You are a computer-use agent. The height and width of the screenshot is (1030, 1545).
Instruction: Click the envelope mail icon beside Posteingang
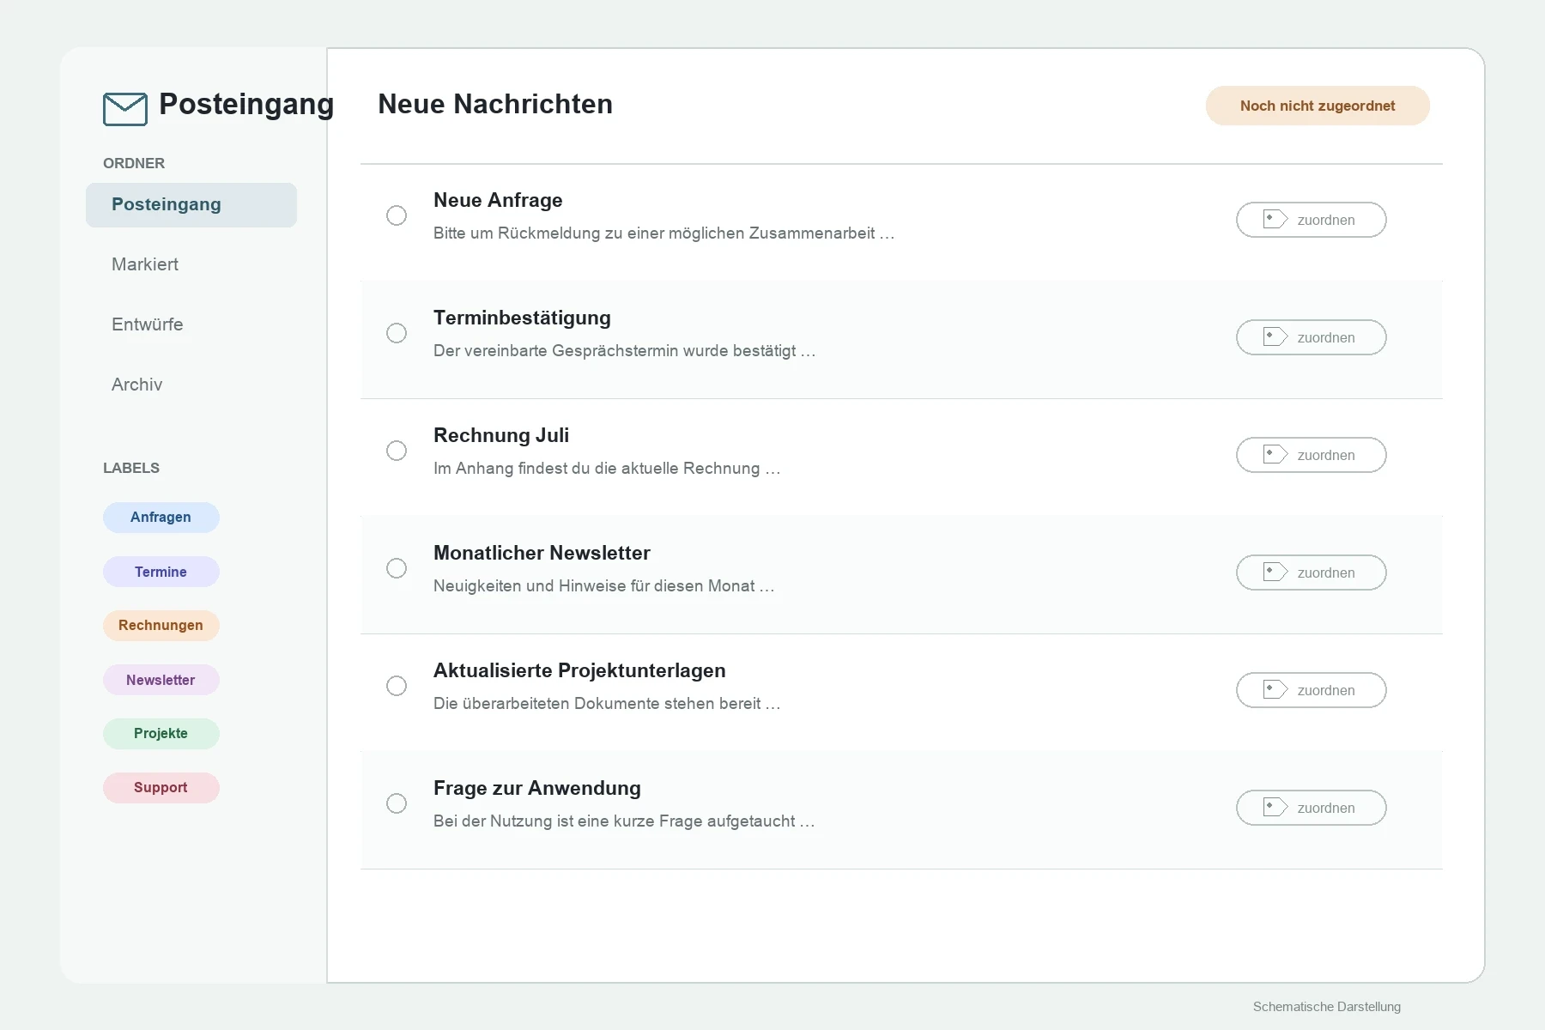point(125,109)
